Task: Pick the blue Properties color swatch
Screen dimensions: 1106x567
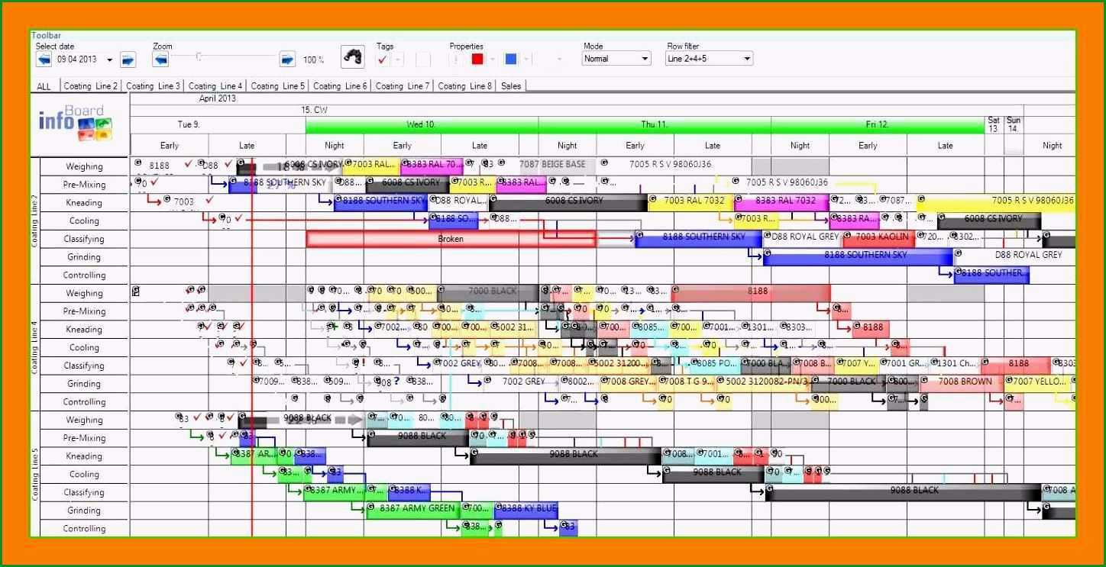Action: (511, 59)
